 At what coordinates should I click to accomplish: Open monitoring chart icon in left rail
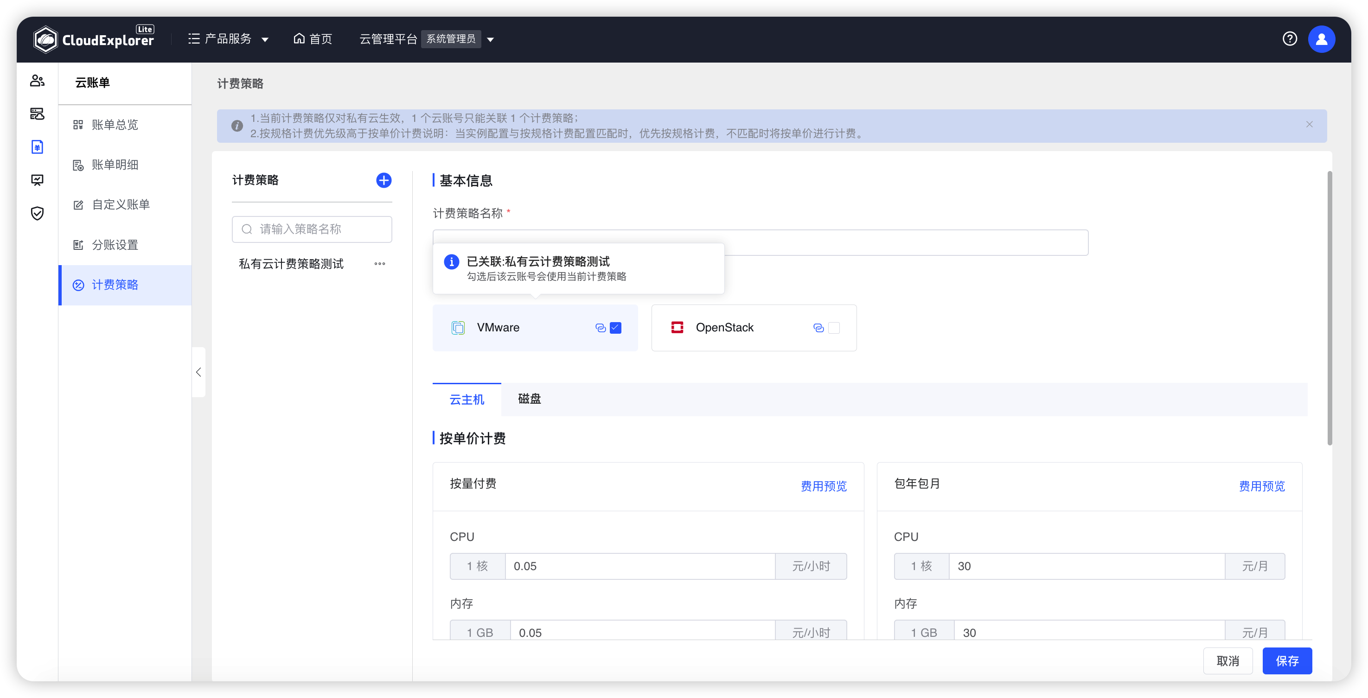coord(37,180)
